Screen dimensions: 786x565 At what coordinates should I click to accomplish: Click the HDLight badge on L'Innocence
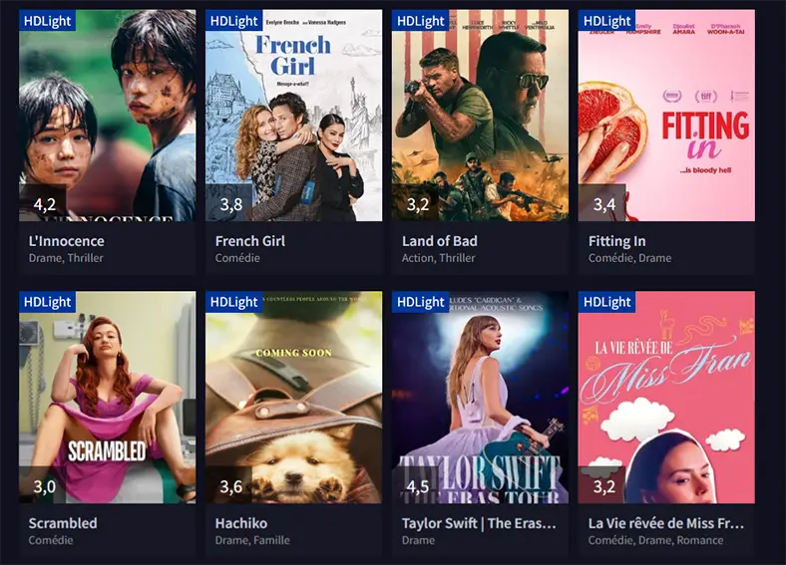point(48,21)
